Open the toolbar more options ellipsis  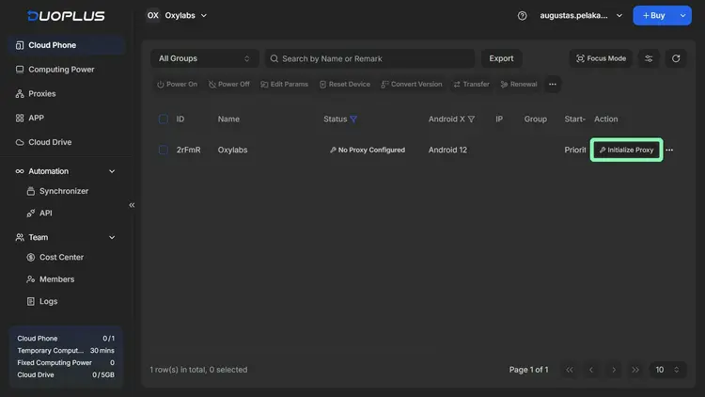point(553,85)
